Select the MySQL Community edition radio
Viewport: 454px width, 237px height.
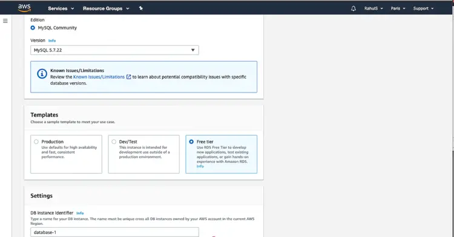(x=33, y=28)
